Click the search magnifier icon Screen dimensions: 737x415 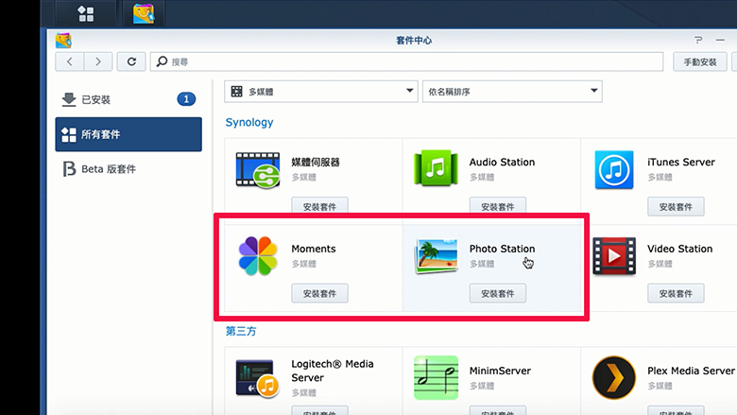pyautogui.click(x=162, y=61)
